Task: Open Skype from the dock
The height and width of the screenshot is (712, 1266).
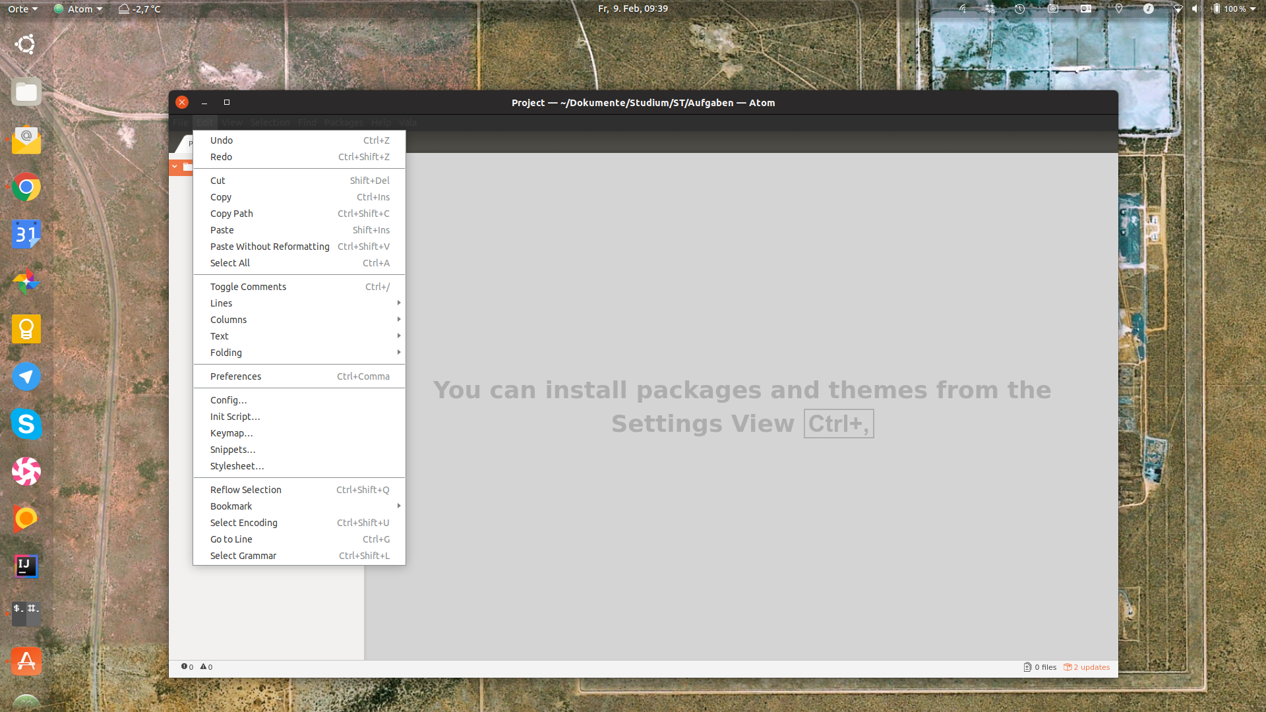Action: 26,424
